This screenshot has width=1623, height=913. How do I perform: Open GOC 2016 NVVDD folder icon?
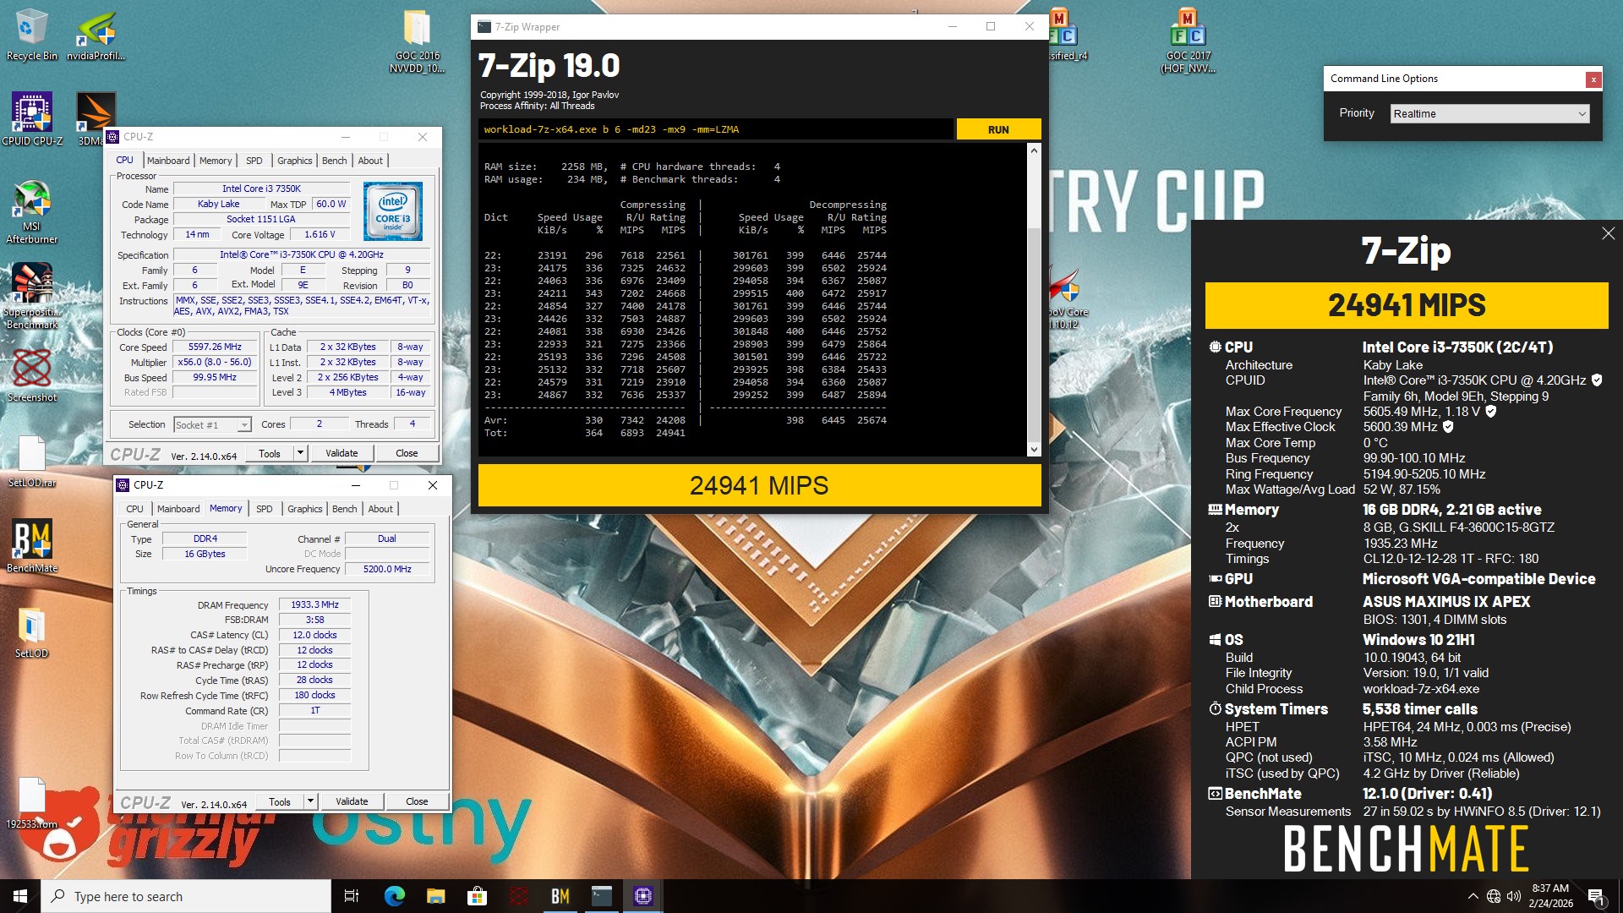point(417,40)
